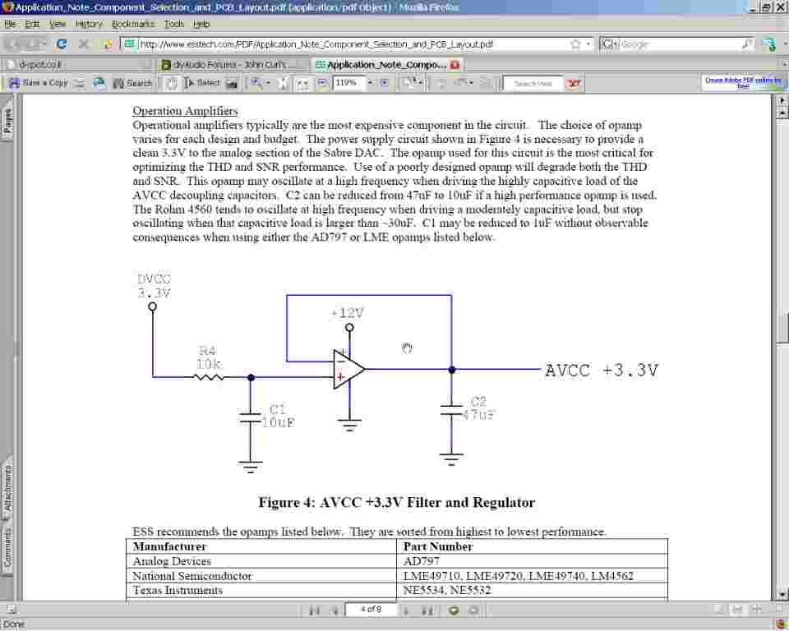Click the AD797 part number cell
The height and width of the screenshot is (631, 789).
(532, 561)
